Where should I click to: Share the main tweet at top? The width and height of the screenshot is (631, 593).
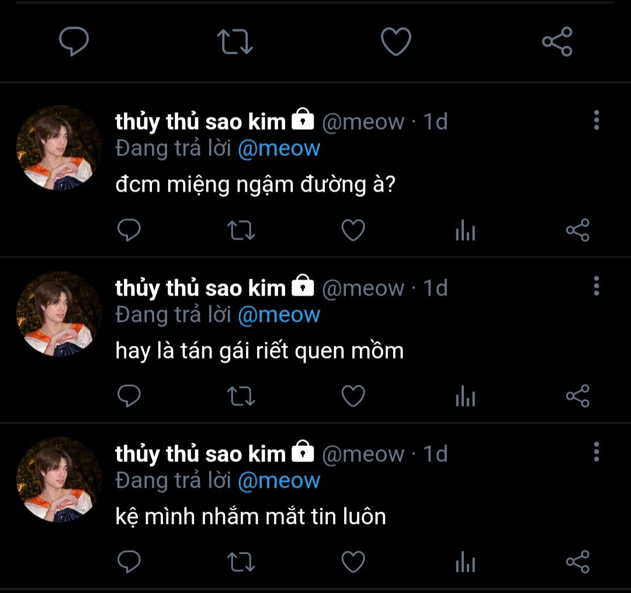coord(557,42)
